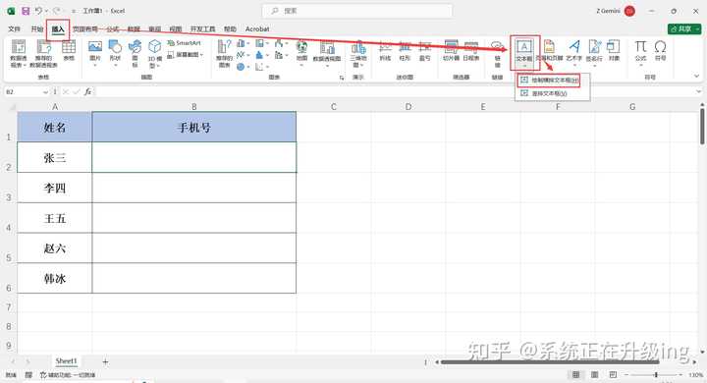Open the pie chart type dropdown
Image resolution: width=707 pixels, height=383 pixels.
pyautogui.click(x=244, y=67)
